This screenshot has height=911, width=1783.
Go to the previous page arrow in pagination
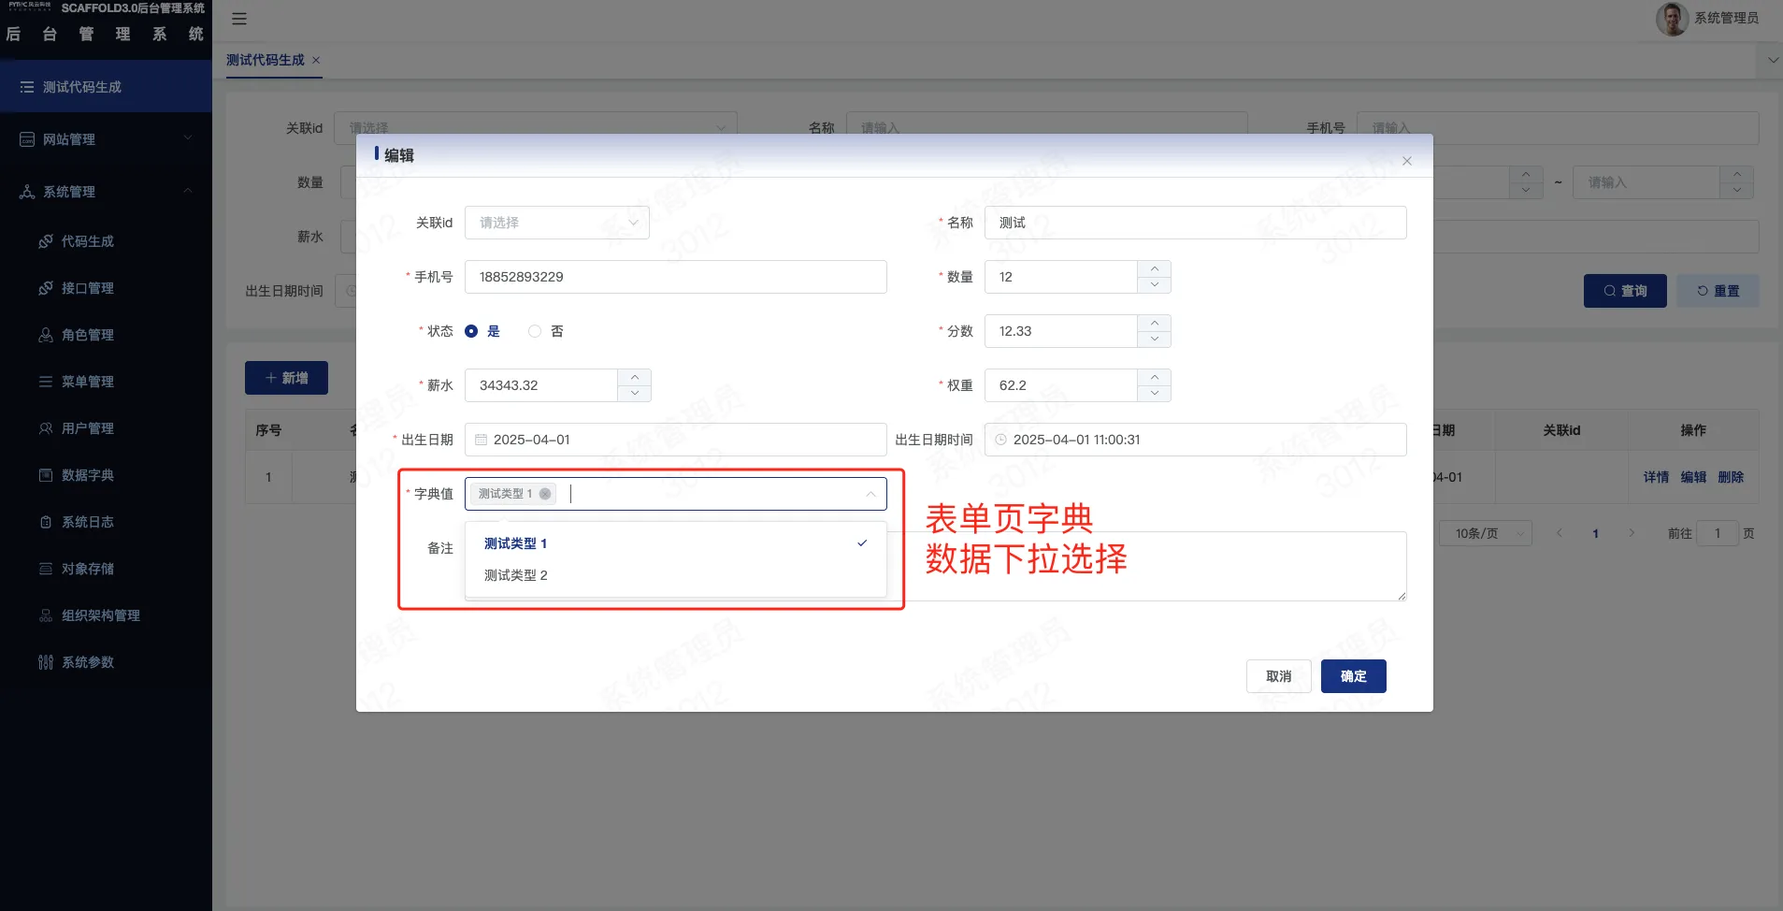pos(1559,533)
